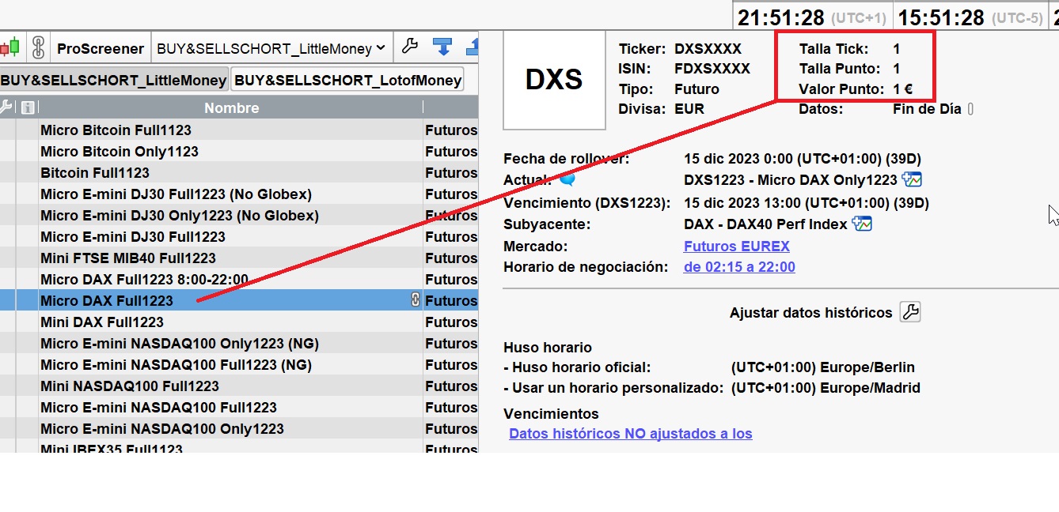The height and width of the screenshot is (512, 1059).
Task: Click the Vencimientos heading
Action: 551,413
